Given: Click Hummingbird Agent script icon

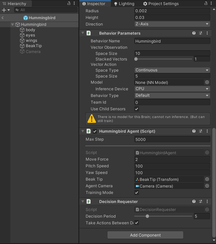Looking at the screenshot, I should click(x=89, y=131).
